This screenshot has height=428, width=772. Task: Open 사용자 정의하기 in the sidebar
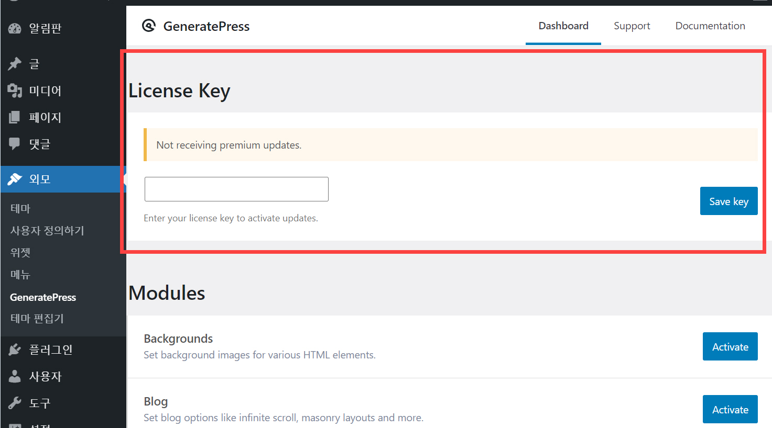47,230
